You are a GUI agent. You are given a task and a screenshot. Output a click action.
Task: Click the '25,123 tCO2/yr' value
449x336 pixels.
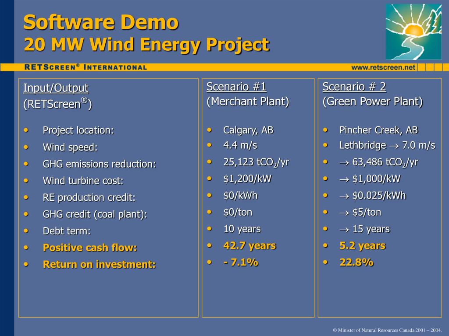click(x=256, y=162)
